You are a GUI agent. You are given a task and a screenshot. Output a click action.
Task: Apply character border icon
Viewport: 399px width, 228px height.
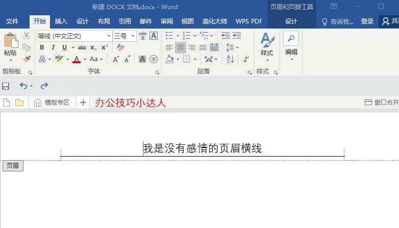point(154,36)
